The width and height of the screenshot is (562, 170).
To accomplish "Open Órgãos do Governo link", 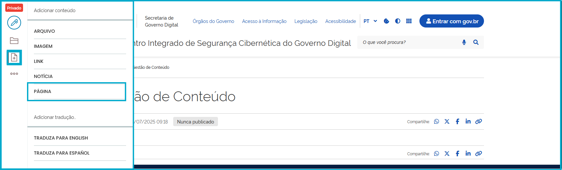I will coord(213,21).
